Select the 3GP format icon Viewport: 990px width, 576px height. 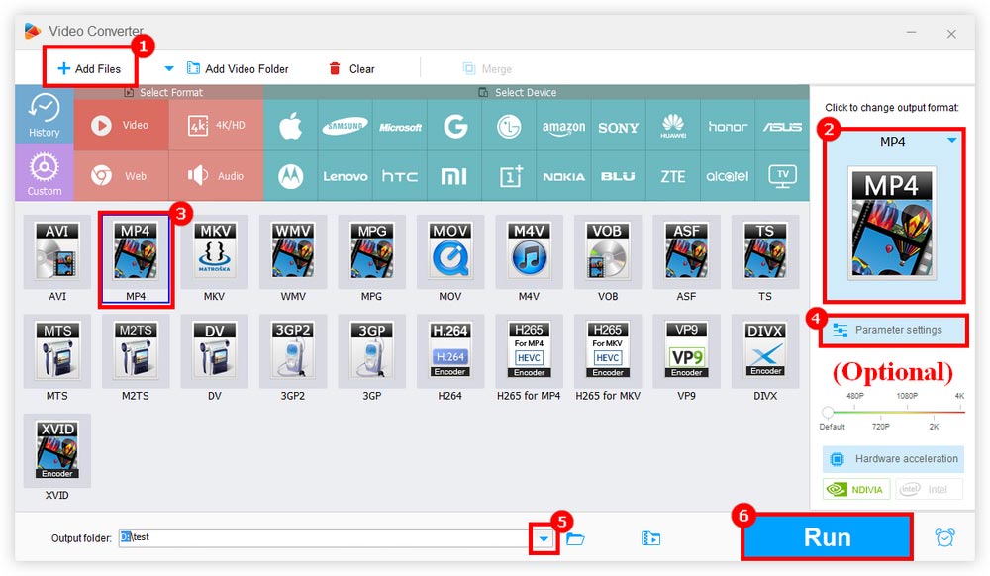point(372,351)
